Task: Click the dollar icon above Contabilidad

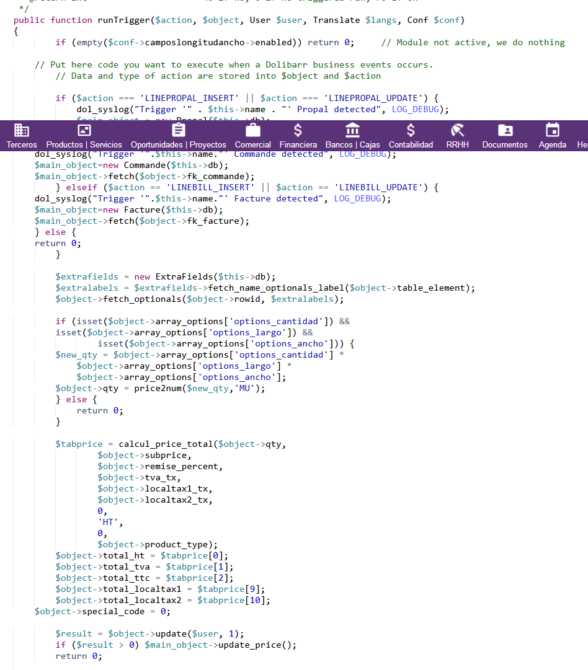Action: coord(411,130)
